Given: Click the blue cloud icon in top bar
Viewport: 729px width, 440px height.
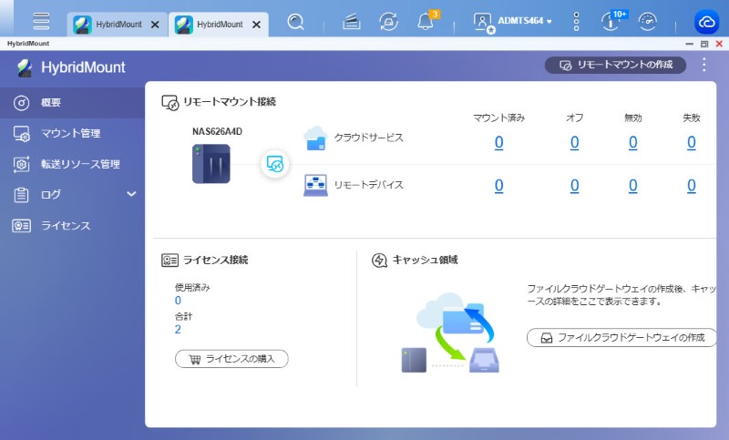Looking at the screenshot, I should [x=706, y=22].
